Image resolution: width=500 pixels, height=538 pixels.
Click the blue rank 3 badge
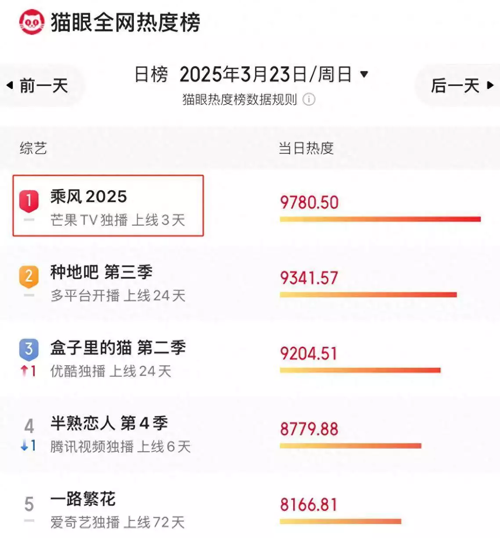pyautogui.click(x=29, y=349)
